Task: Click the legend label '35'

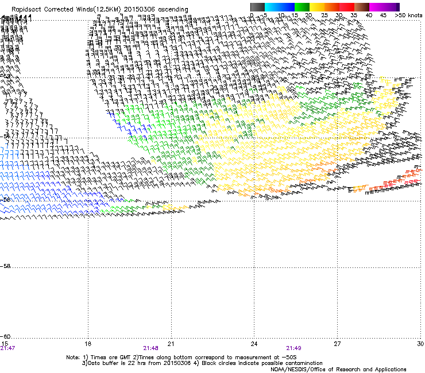Action: pyautogui.click(x=354, y=15)
